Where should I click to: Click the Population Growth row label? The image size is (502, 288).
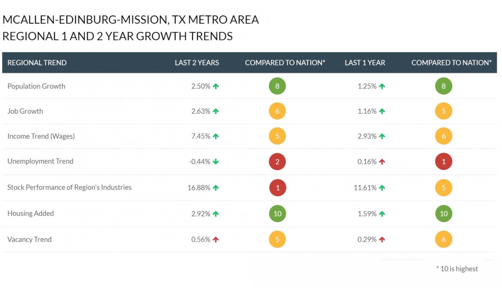36,86
